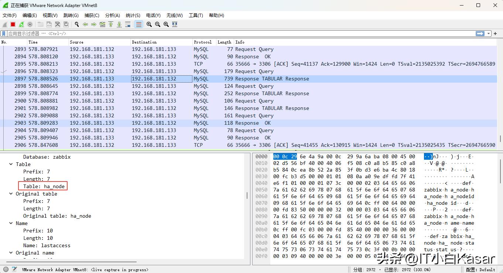
Task: Sort packets by Destination column header
Action: 161,42
